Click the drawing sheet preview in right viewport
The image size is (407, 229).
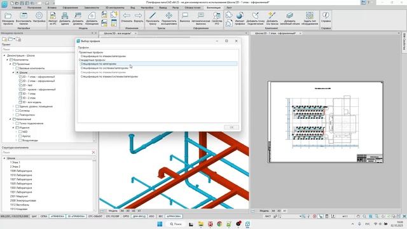(x=326, y=122)
